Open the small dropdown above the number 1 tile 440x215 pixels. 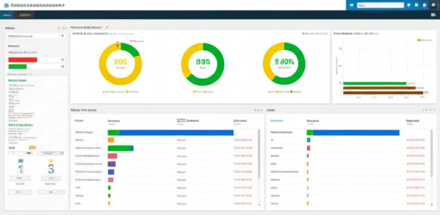(x=20, y=153)
